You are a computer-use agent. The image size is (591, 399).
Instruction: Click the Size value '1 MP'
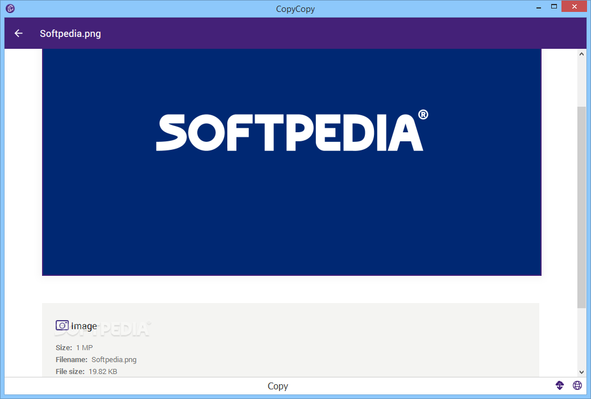(85, 347)
